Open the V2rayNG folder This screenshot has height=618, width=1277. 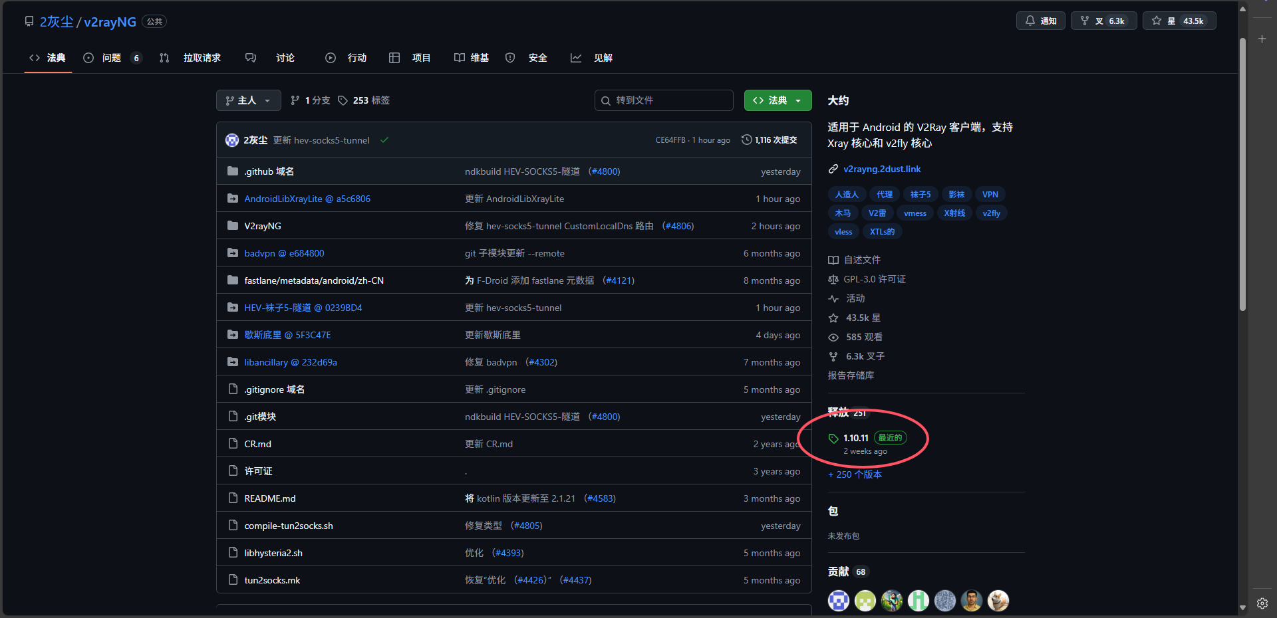263,226
